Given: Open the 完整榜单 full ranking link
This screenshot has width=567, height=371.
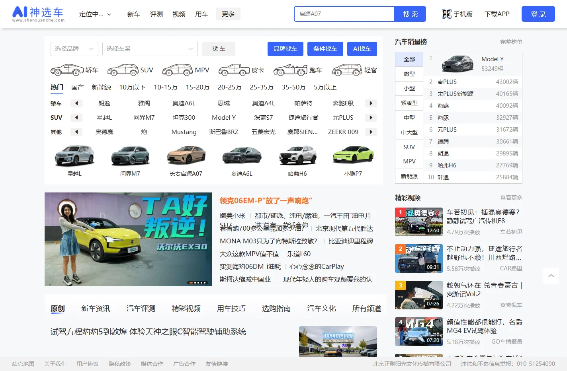Looking at the screenshot, I should point(511,42).
